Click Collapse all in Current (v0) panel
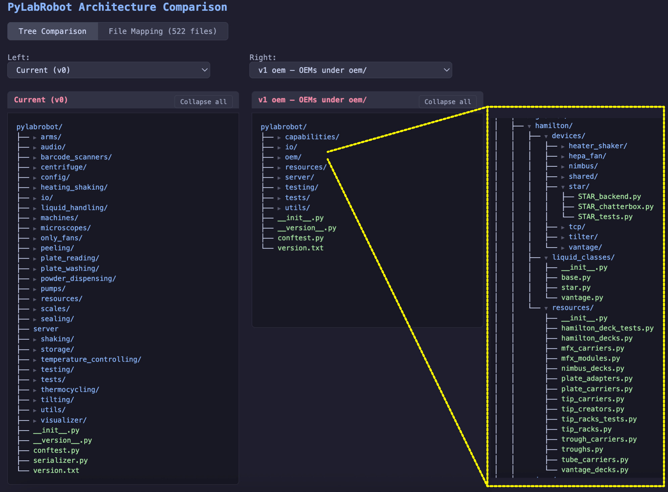The image size is (668, 492). (203, 102)
